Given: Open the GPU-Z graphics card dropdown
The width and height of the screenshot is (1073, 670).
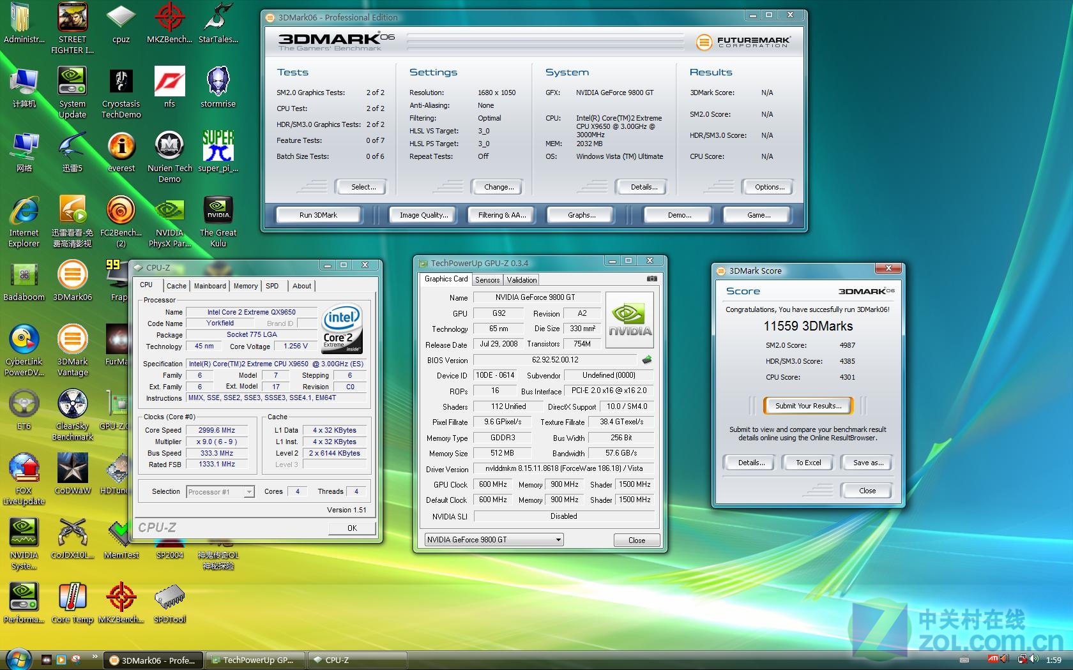Looking at the screenshot, I should click(x=494, y=540).
